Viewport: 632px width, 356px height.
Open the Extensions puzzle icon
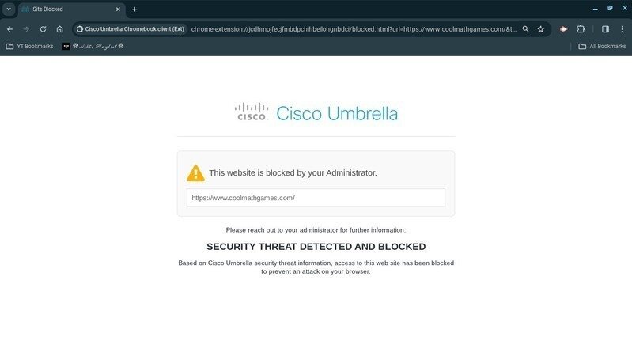coord(581,29)
